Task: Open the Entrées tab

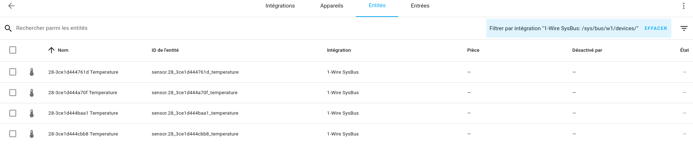Action: click(x=420, y=6)
